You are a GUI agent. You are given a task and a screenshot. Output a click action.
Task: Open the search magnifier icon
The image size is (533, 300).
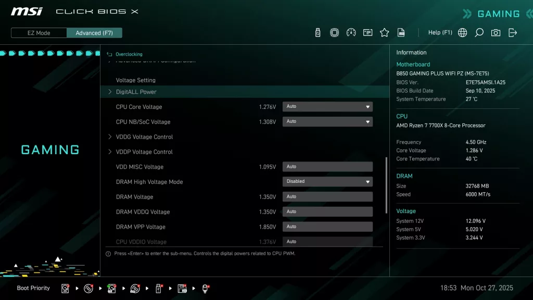[x=479, y=32]
